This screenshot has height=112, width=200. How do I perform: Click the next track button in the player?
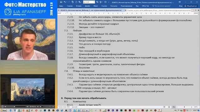pyautogui.click(x=27, y=106)
